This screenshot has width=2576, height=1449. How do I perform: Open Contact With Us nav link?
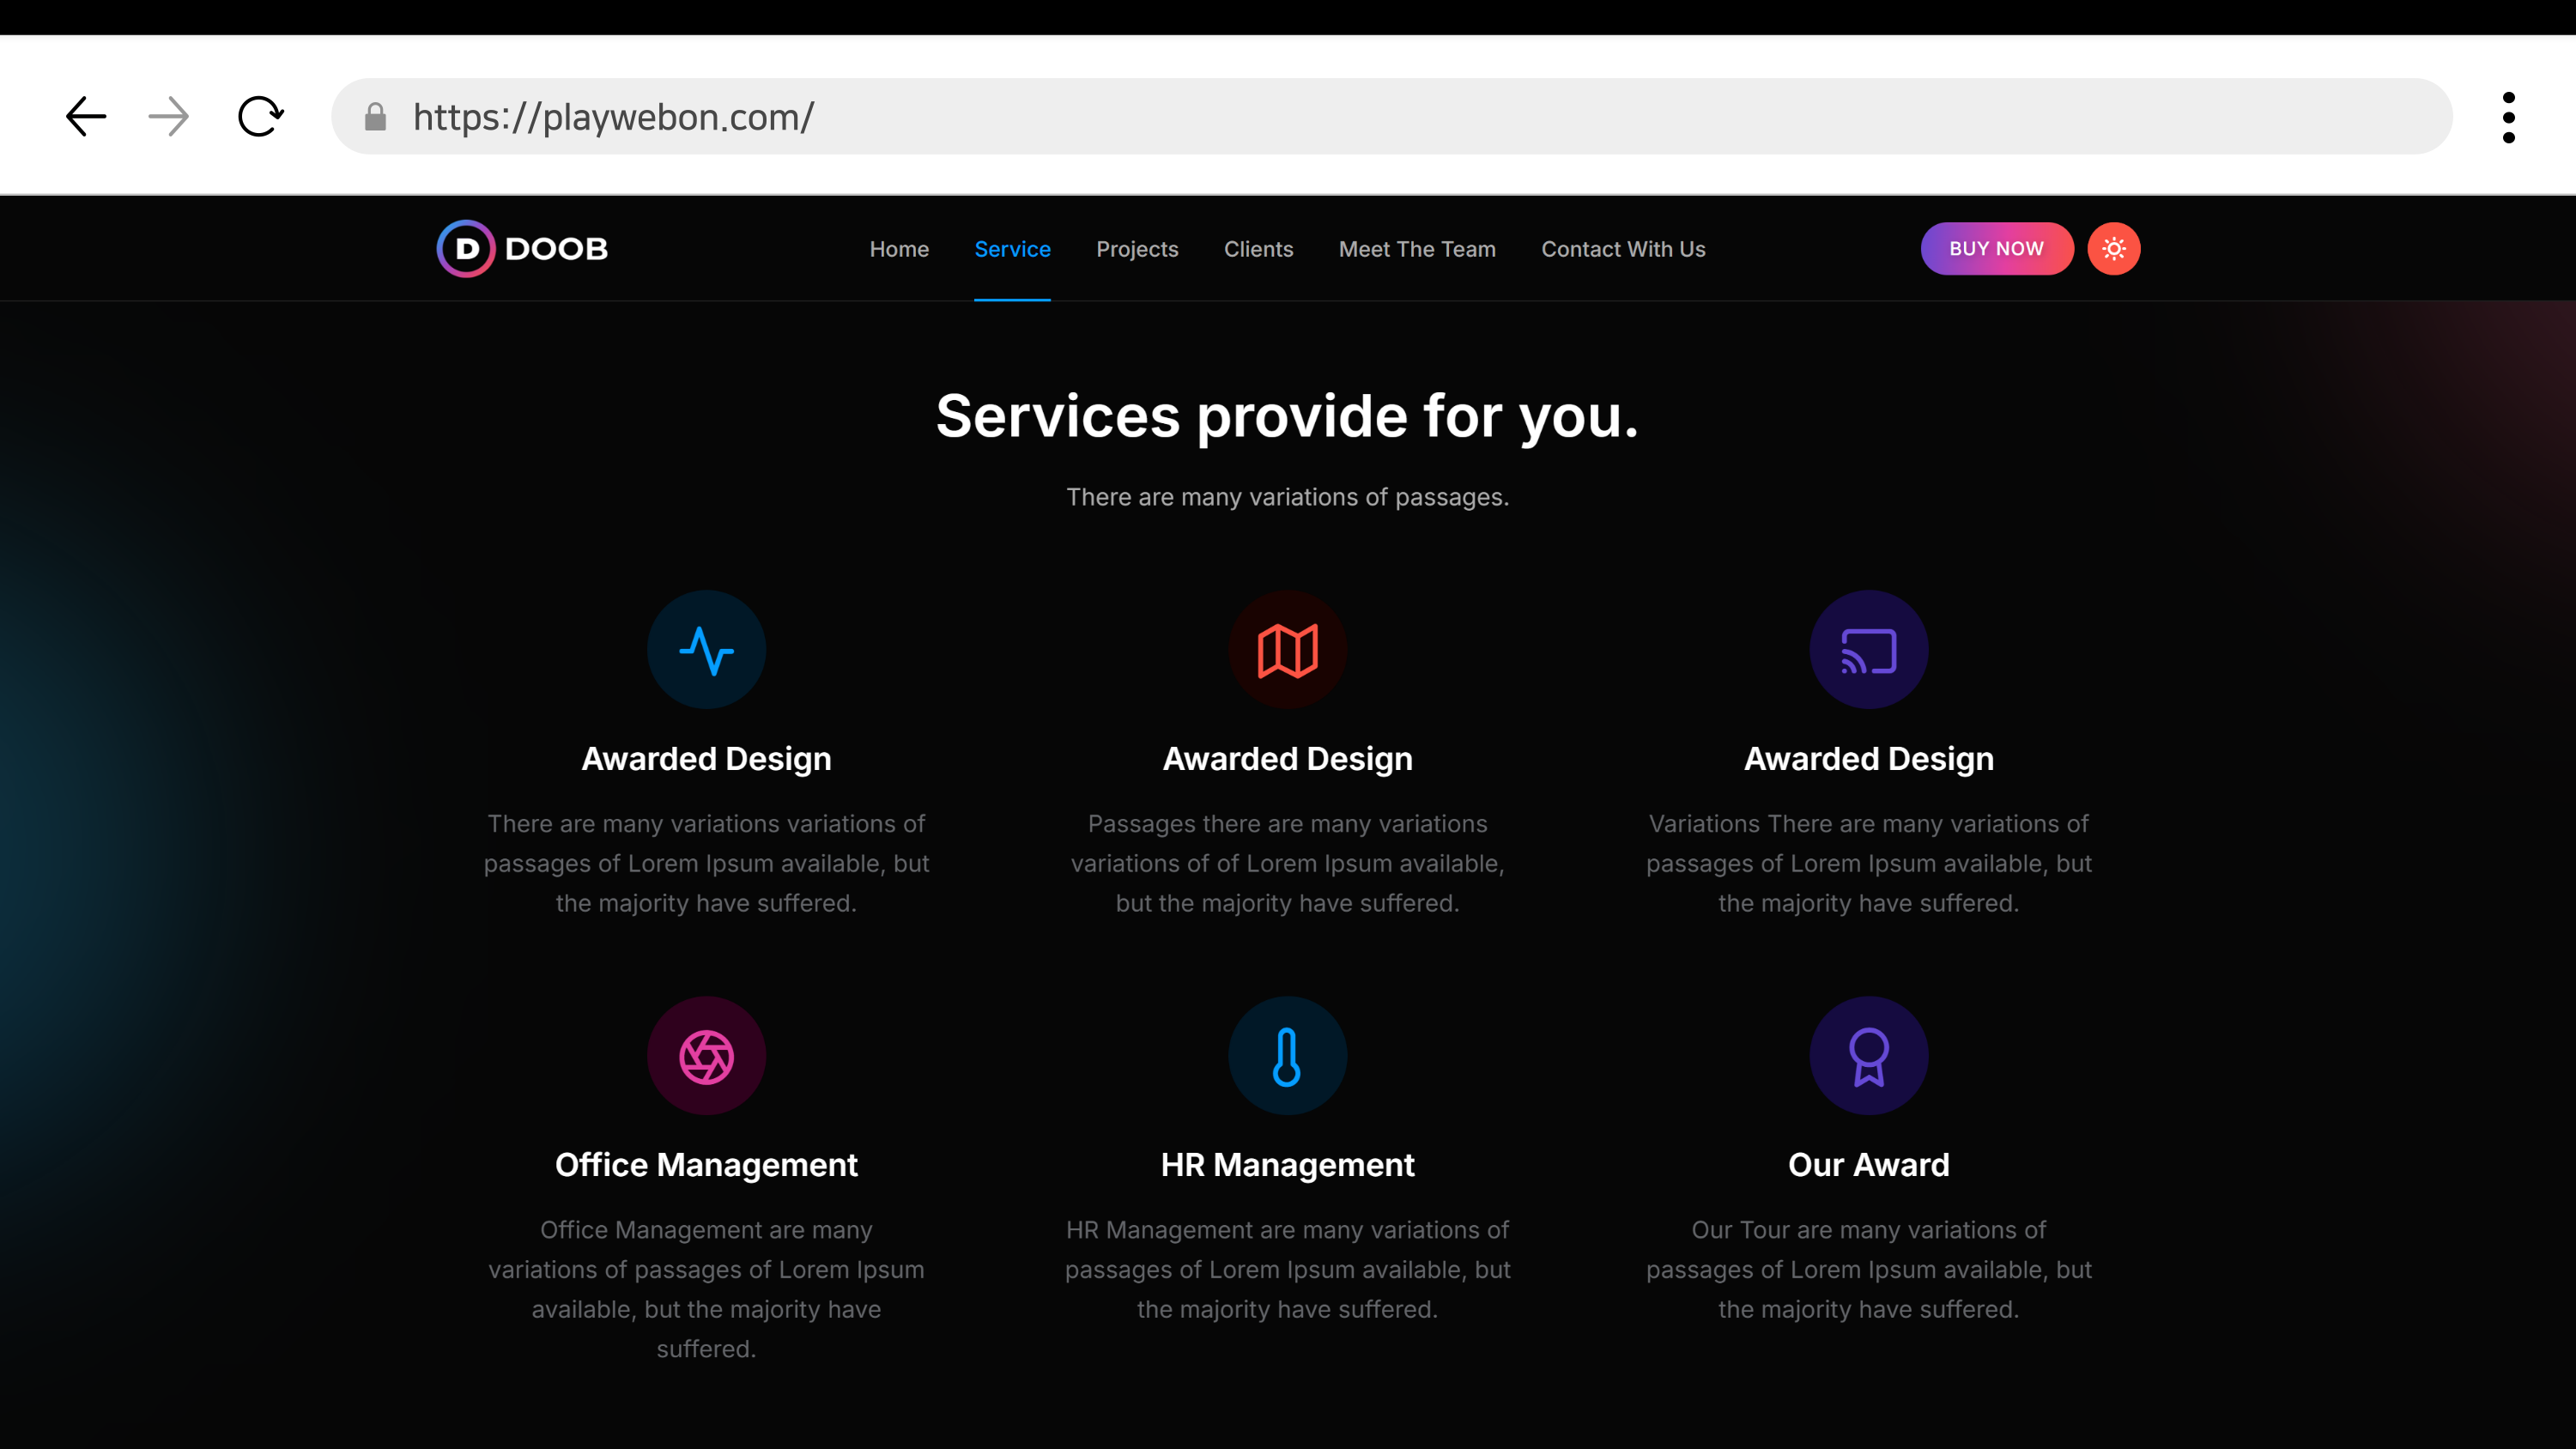tap(1623, 249)
